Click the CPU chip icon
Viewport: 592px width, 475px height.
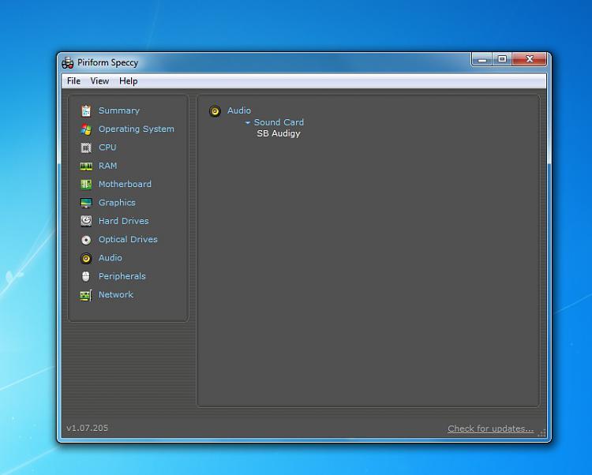(86, 148)
